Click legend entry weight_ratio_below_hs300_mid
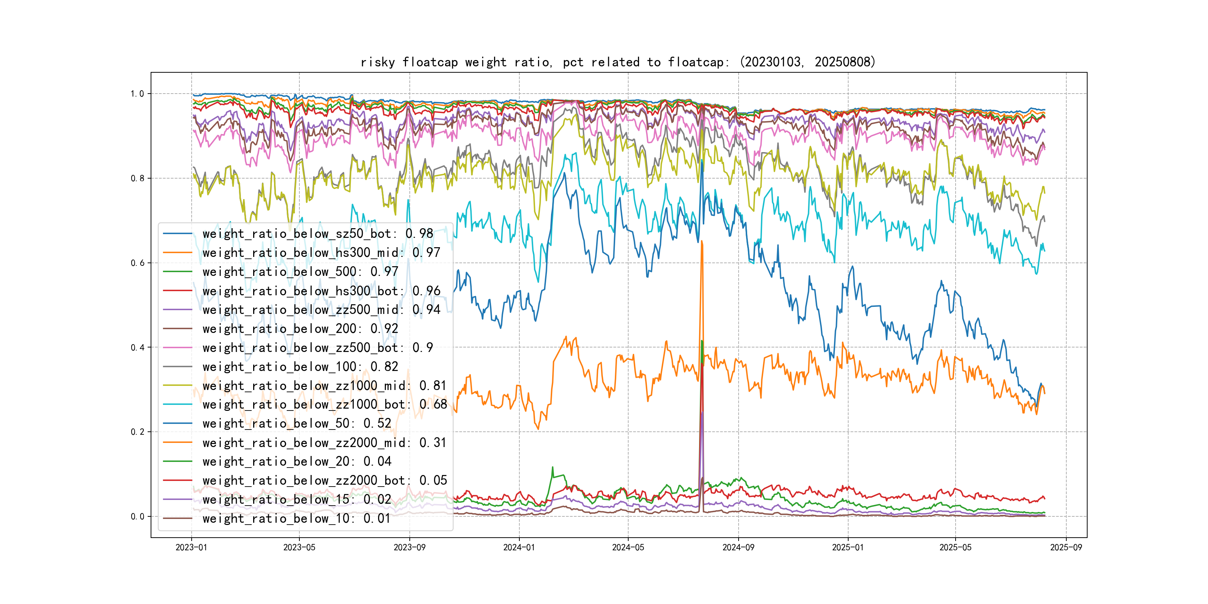Image resolution: width=1208 pixels, height=604 pixels. (321, 253)
